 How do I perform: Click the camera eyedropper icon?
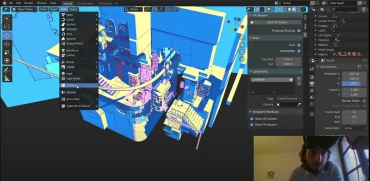click(x=299, y=105)
